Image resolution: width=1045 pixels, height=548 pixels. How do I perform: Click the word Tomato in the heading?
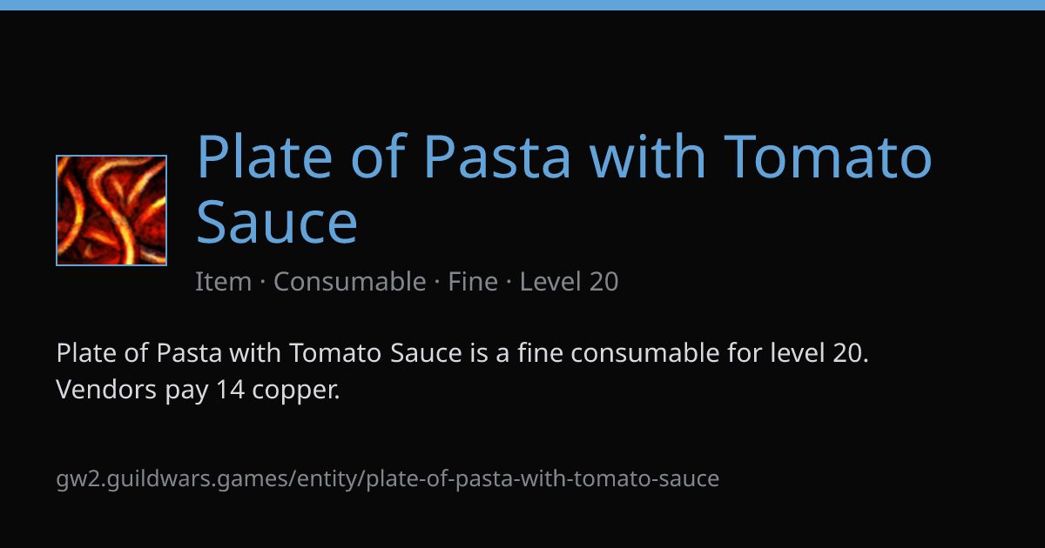829,157
